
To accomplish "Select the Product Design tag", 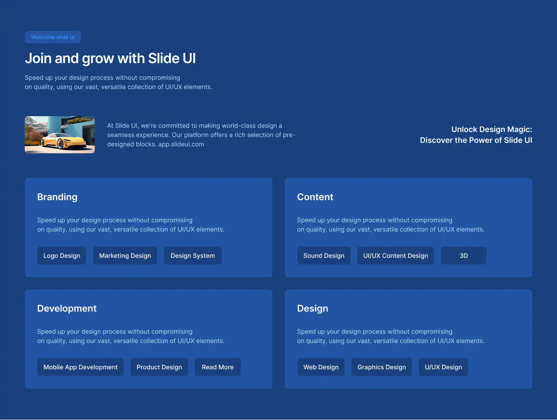I will click(x=159, y=367).
